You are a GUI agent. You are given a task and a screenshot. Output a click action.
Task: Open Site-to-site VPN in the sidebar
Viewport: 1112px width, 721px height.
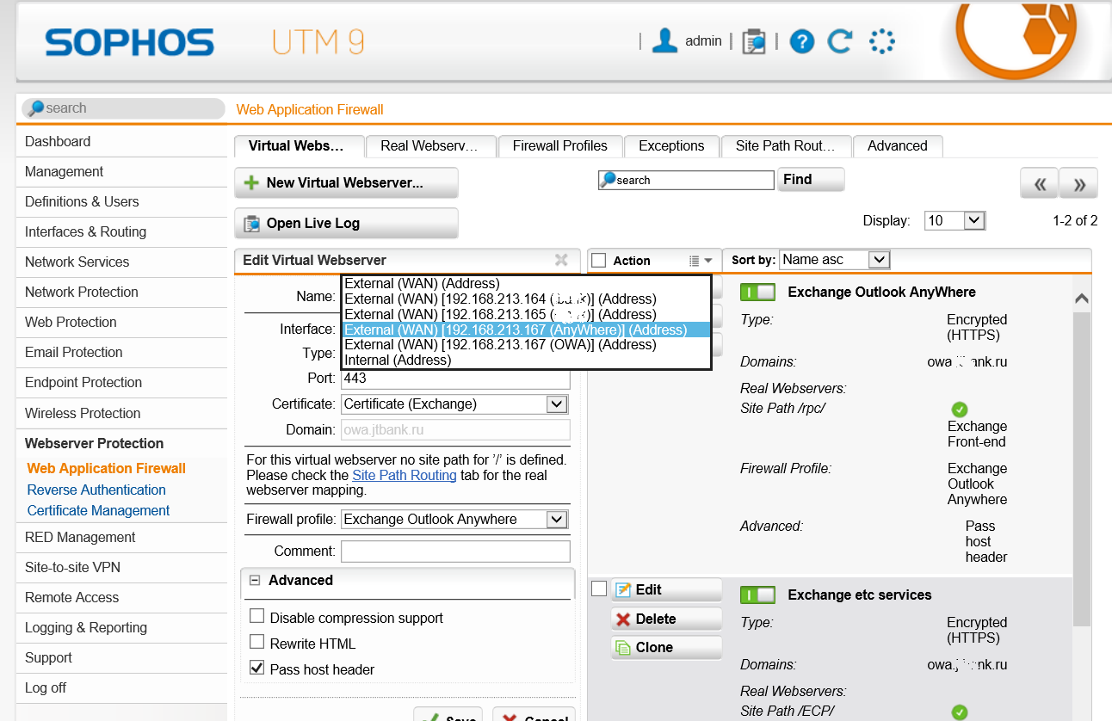tap(121, 568)
